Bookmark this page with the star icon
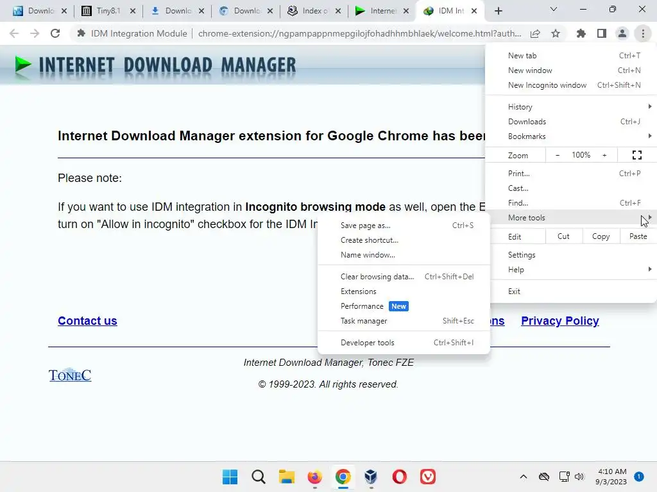This screenshot has height=492, width=657. pos(556,33)
